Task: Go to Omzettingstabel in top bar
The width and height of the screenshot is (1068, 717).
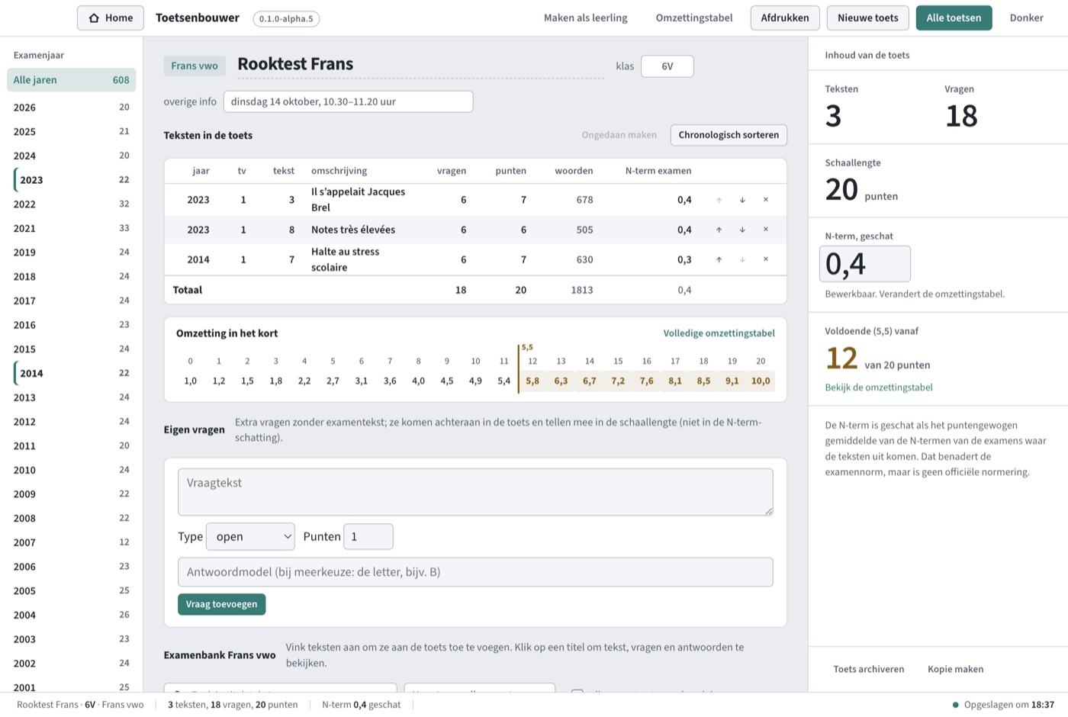Action: coord(694,18)
